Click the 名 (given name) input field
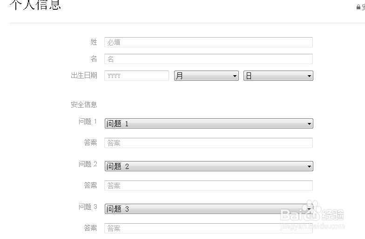This screenshot has height=239, width=365. (208, 59)
